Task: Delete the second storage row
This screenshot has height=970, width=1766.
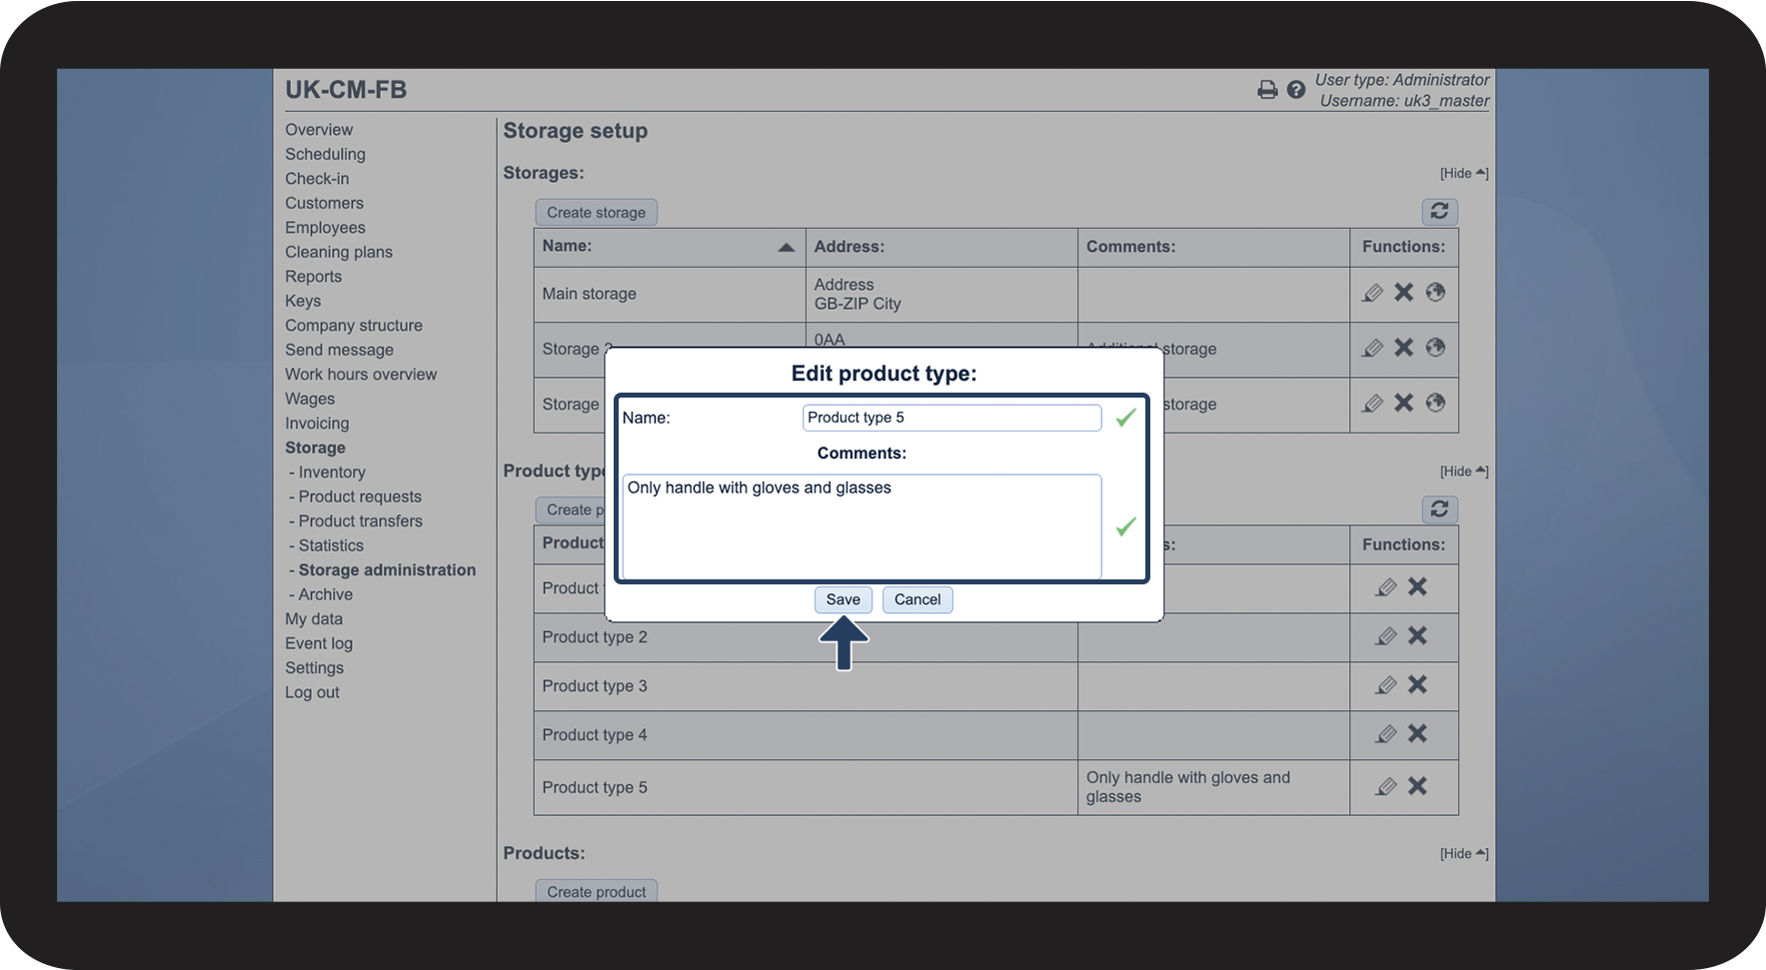Action: [1404, 348]
